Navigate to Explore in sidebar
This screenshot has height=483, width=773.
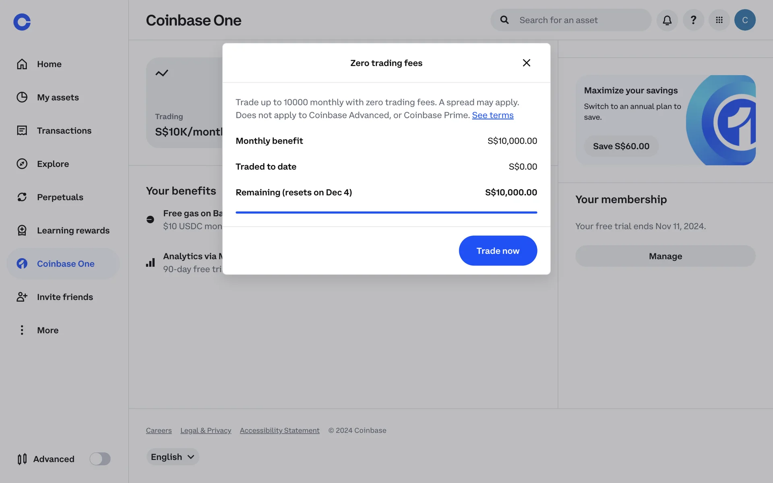pyautogui.click(x=53, y=164)
